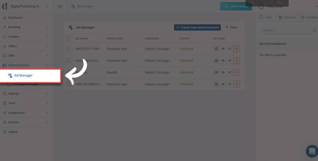Preview the MAGLOFT'S UNIV... advertisement
318x161 pixels.
pos(223,49)
